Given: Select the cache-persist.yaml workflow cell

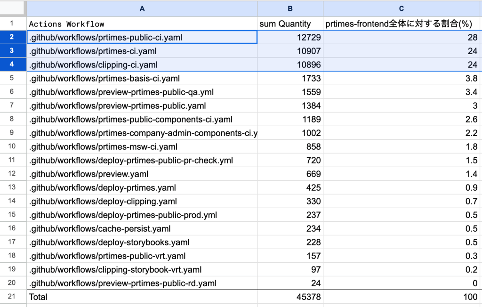Looking at the screenshot, I should coord(142,229).
